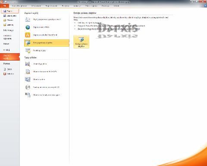Choose Zapisz w sieci Web globe option

tap(47, 27)
